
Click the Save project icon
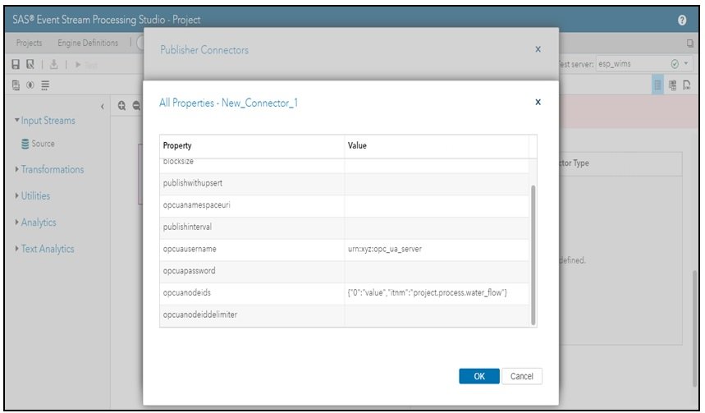click(16, 64)
